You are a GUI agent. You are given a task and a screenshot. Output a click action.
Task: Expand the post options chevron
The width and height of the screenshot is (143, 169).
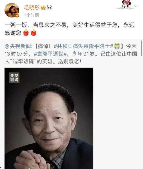click(x=136, y=6)
